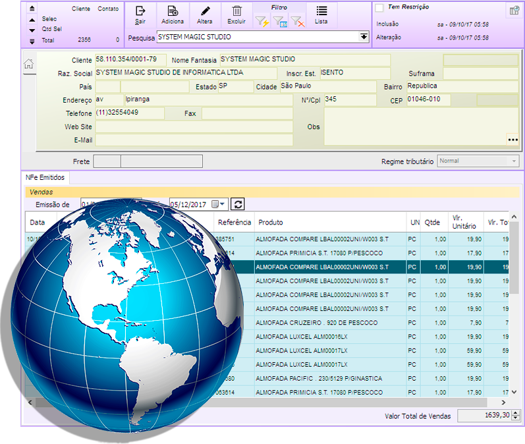Screen dimensions: 525x444
Task: Click the E-Mail field
Action: pos(194,140)
